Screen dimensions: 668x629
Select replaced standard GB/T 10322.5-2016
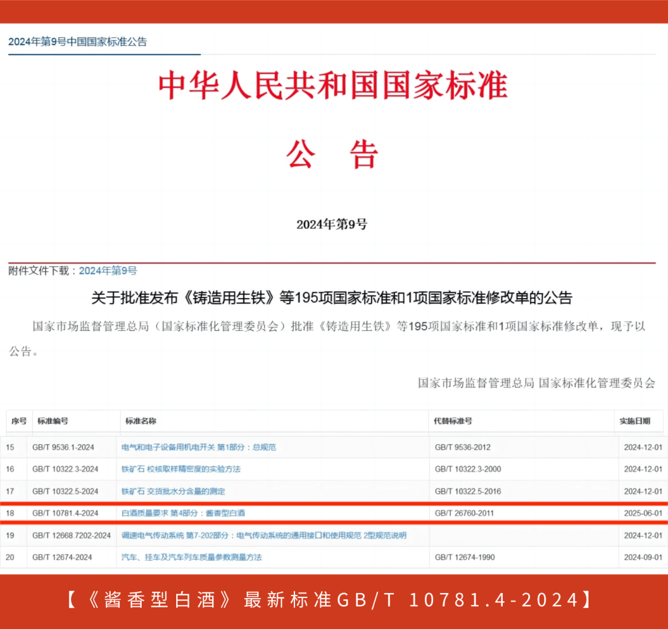click(468, 491)
